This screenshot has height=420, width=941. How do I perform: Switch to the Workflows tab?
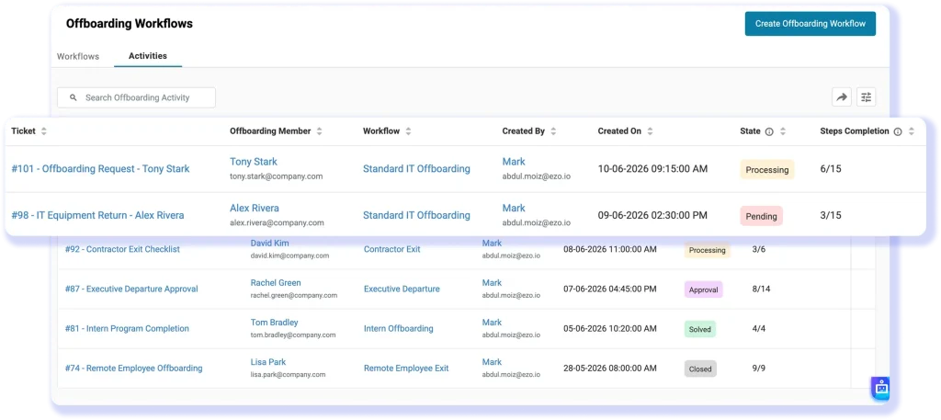(x=78, y=56)
